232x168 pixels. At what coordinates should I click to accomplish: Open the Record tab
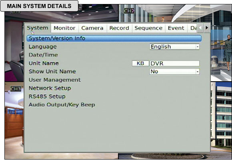(x=119, y=28)
